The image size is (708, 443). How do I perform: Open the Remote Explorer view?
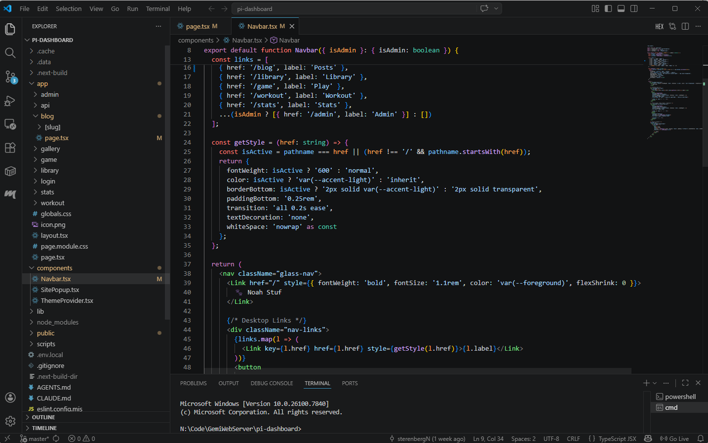click(x=10, y=124)
